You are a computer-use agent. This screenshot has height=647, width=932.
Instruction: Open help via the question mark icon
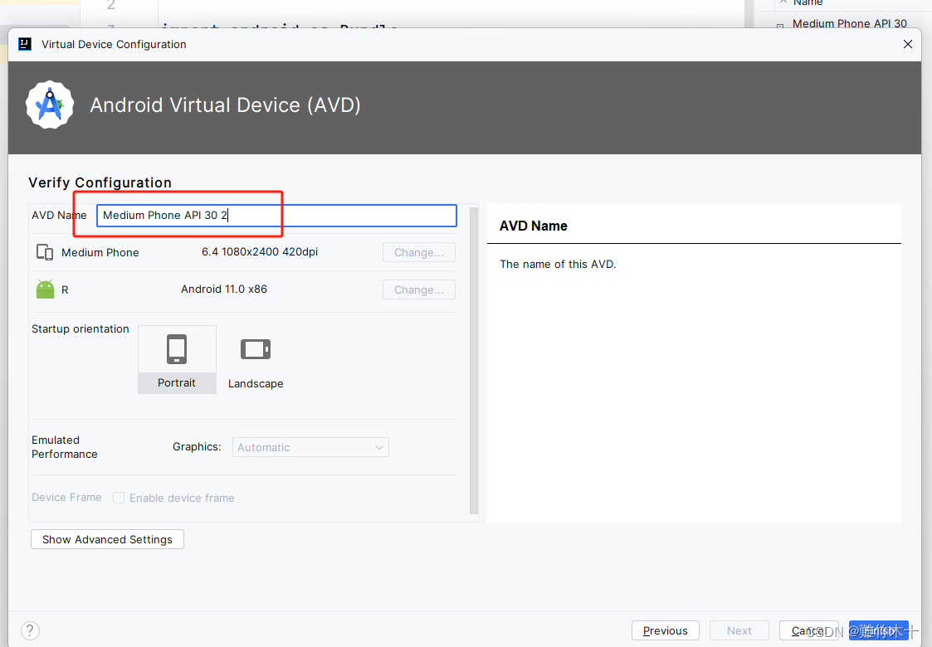30,630
